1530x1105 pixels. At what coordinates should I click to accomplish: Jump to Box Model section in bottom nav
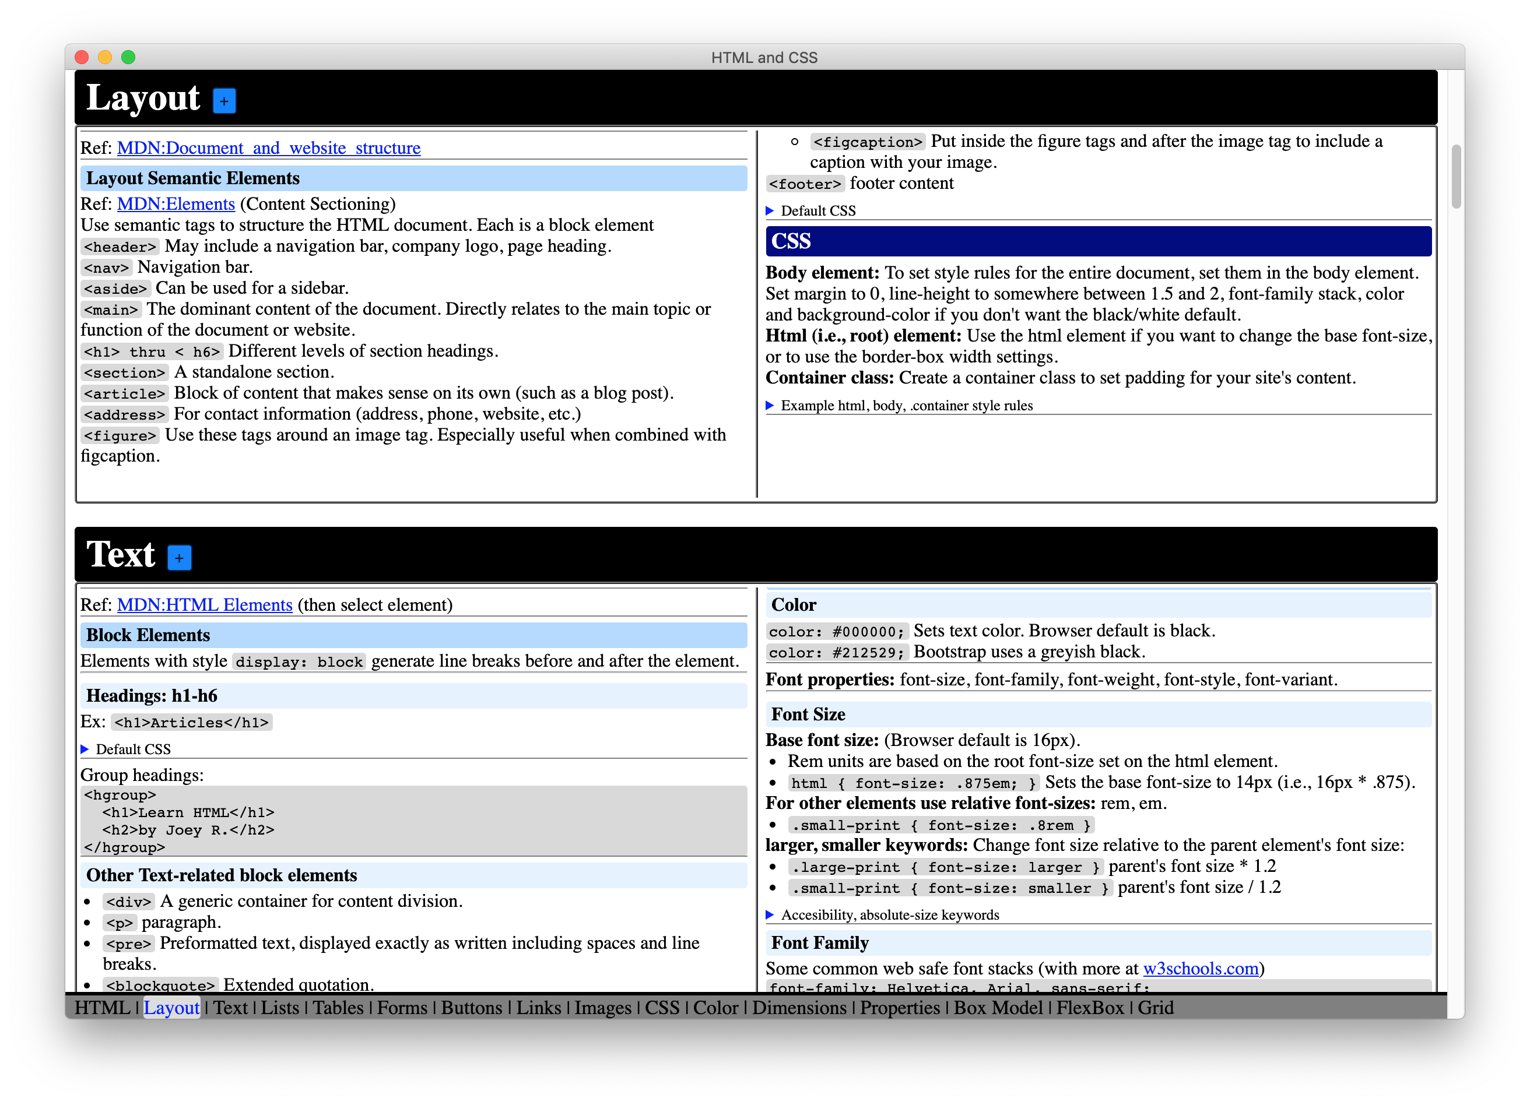pos(998,1008)
